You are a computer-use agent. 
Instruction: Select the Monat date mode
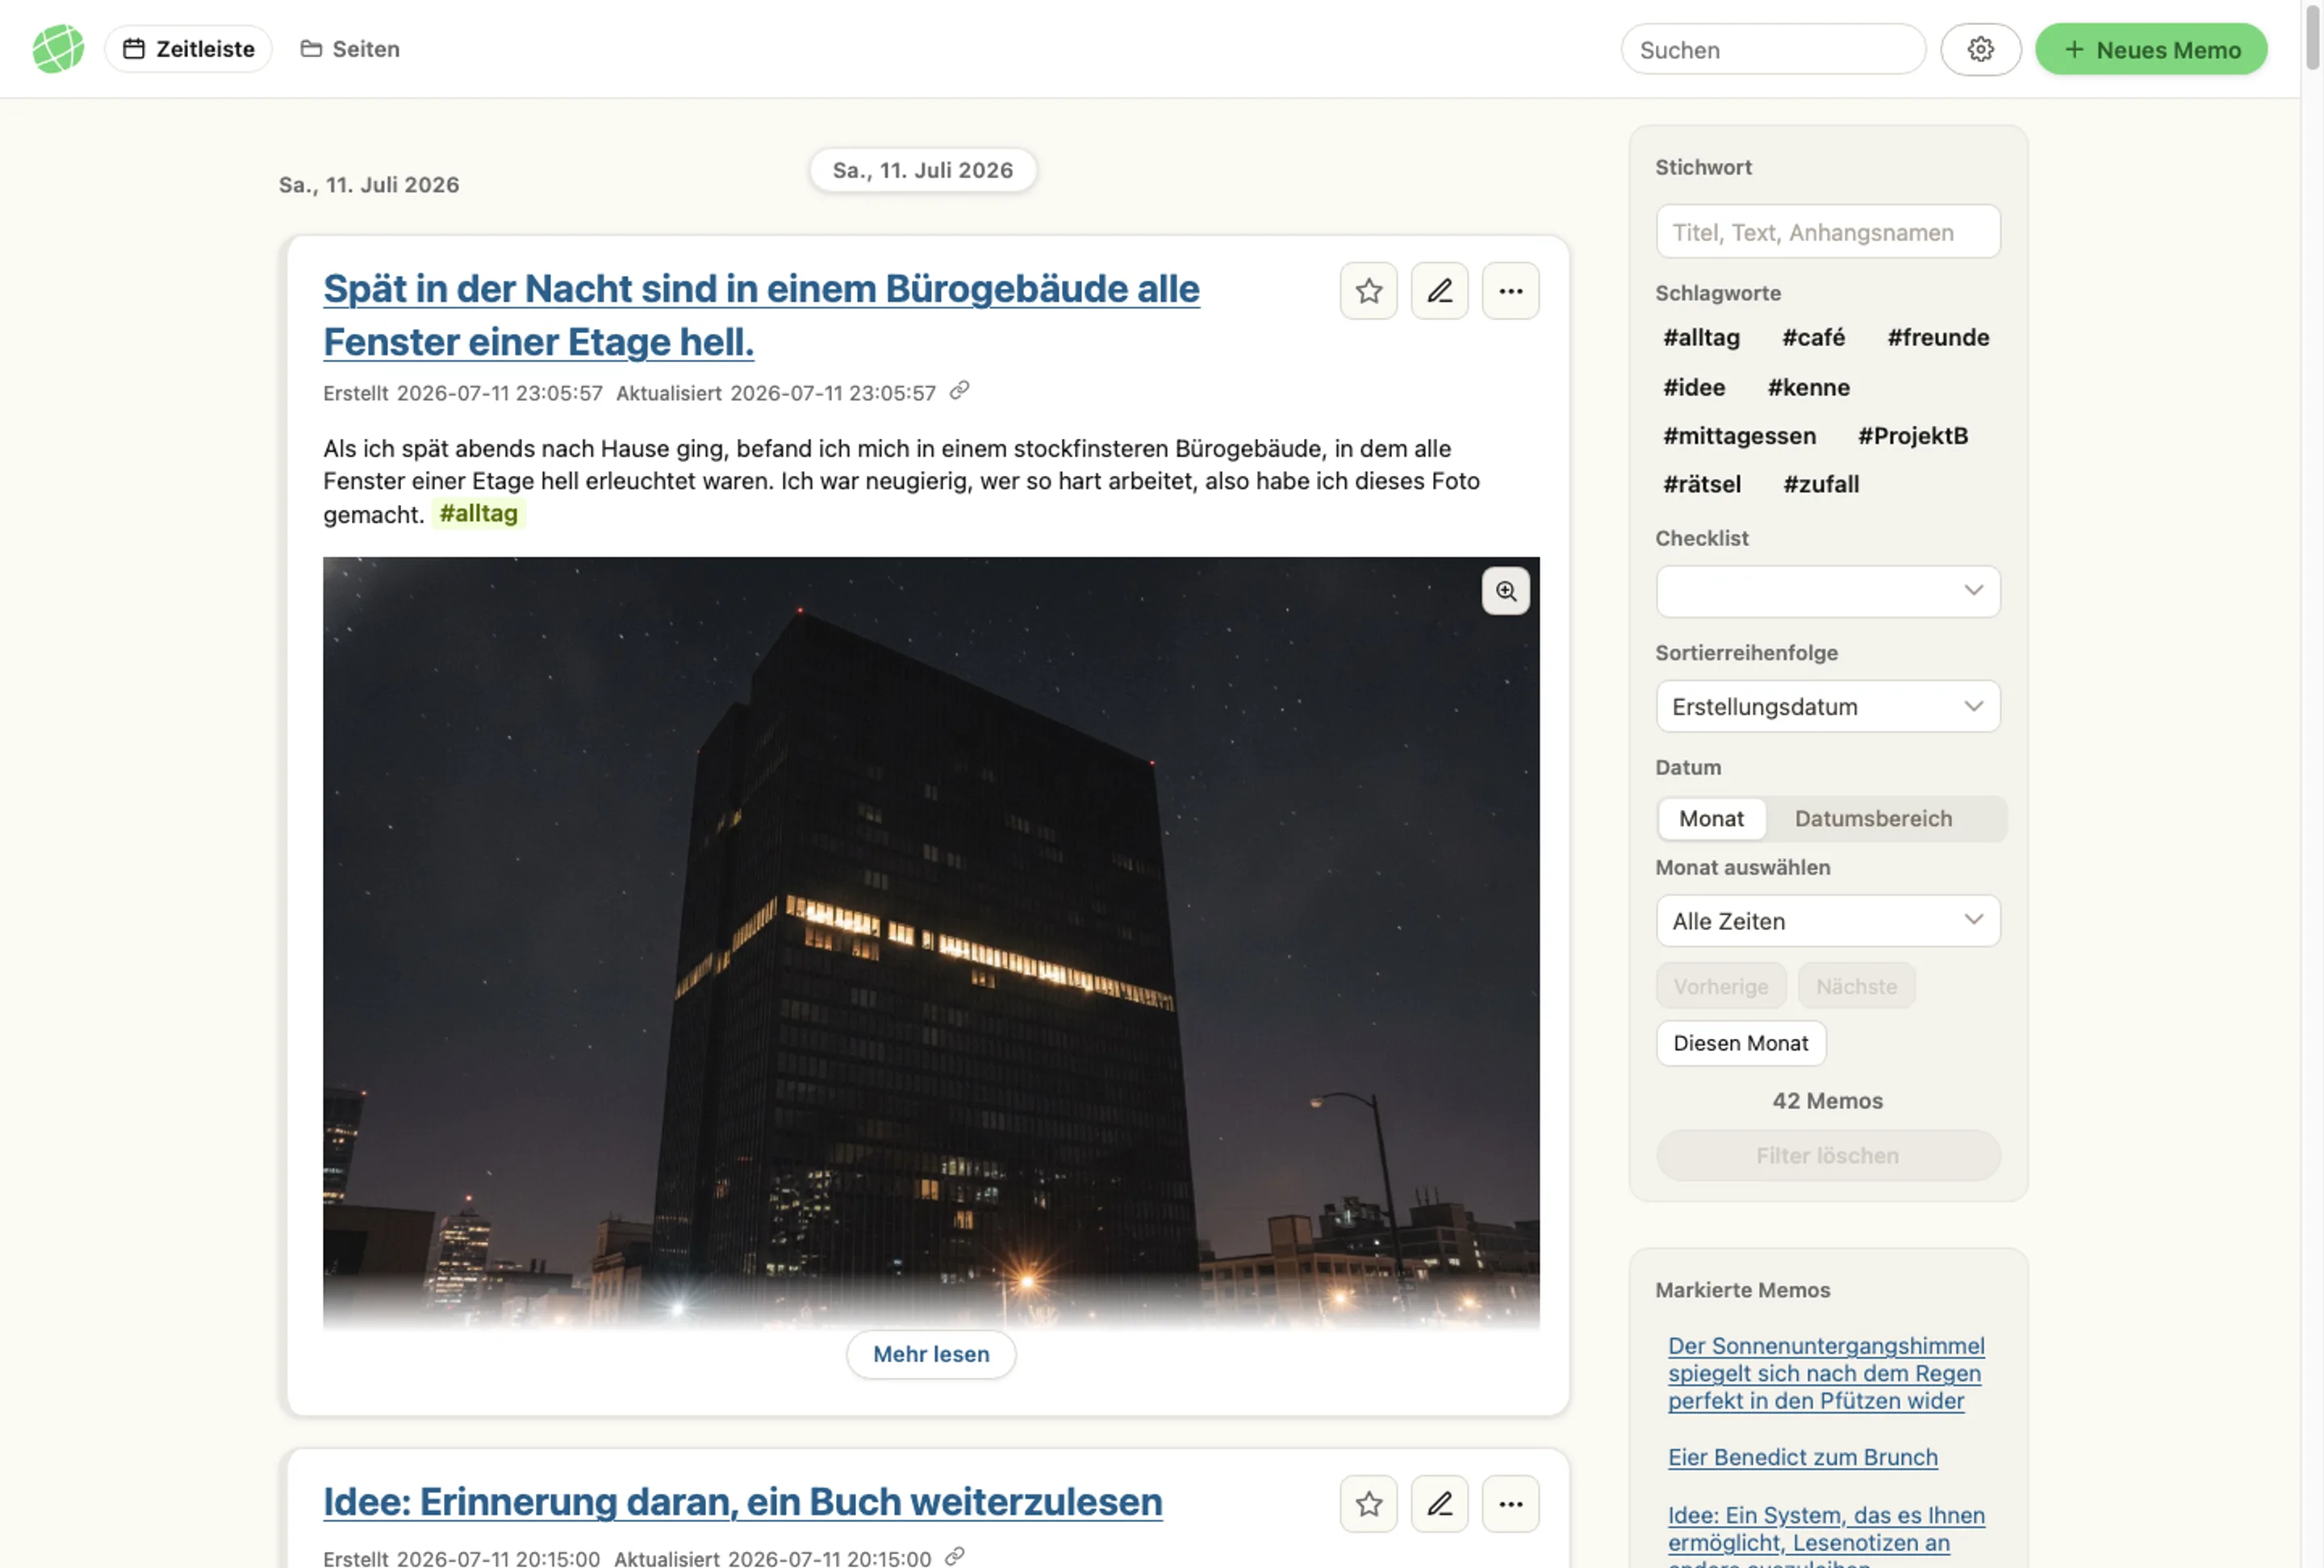click(1711, 819)
